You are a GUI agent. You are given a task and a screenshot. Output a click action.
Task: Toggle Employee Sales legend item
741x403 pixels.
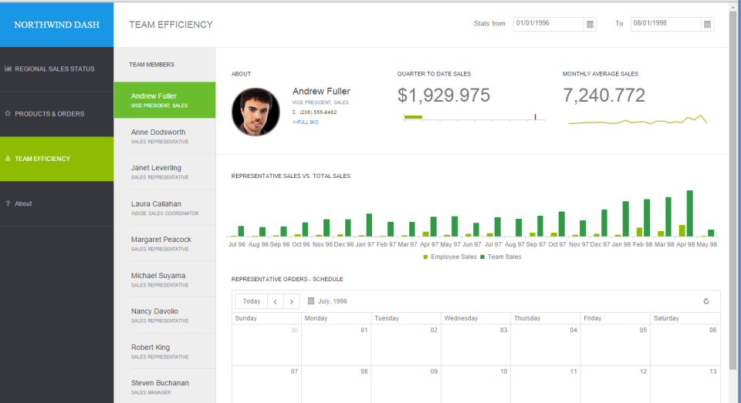tap(450, 257)
